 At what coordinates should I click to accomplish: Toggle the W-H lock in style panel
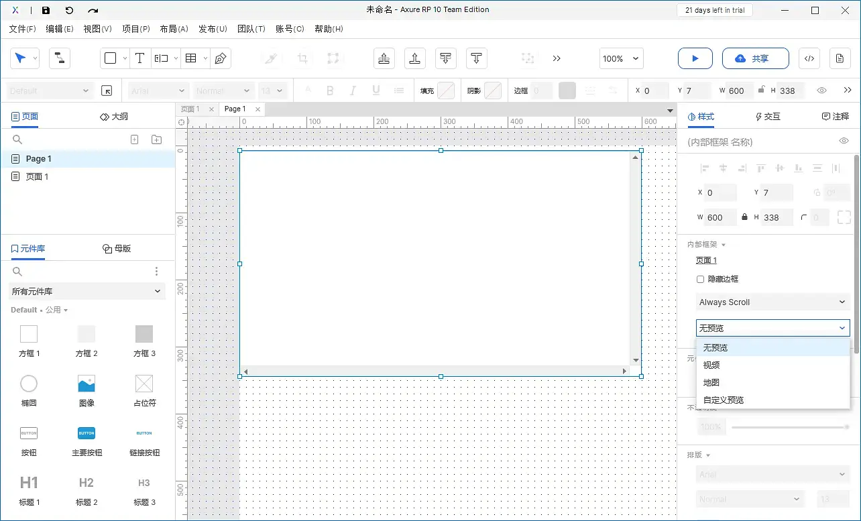tap(744, 217)
